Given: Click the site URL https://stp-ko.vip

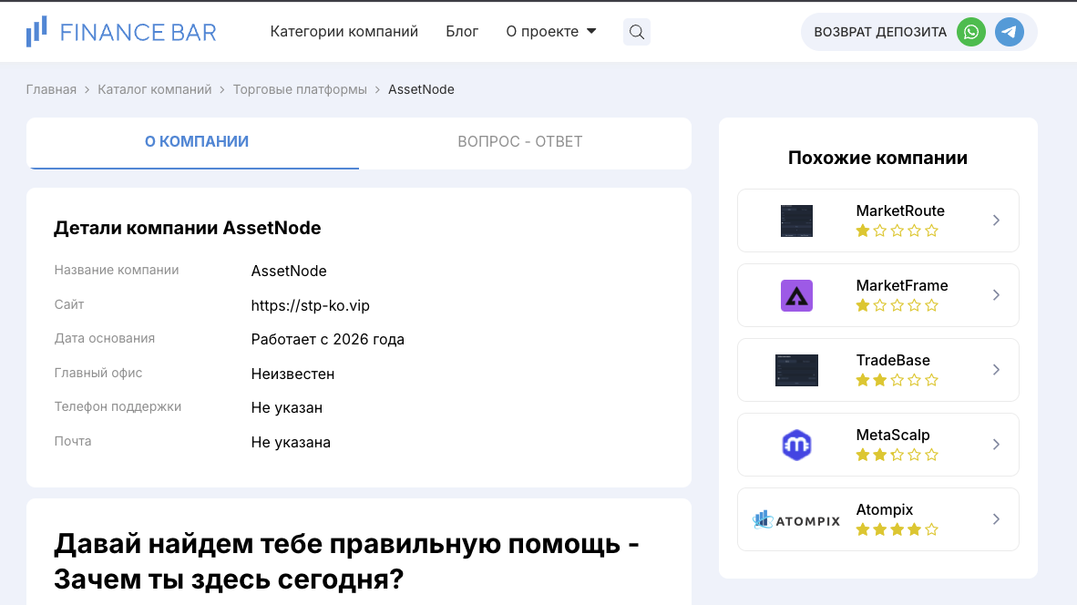Looking at the screenshot, I should pyautogui.click(x=311, y=305).
